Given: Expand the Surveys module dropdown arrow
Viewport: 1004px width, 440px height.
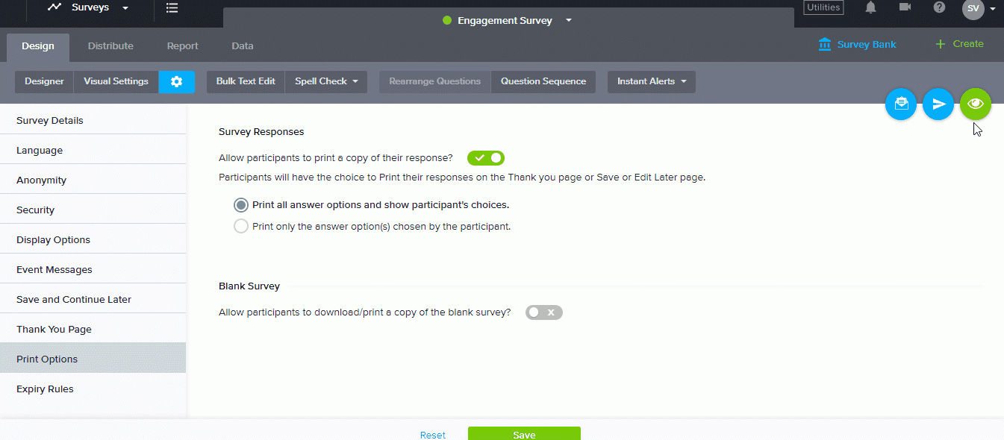Looking at the screenshot, I should point(125,8).
